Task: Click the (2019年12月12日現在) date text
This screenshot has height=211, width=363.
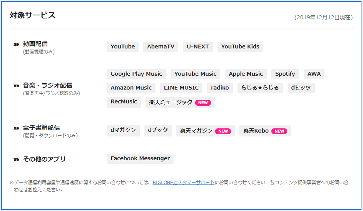Action: pyautogui.click(x=323, y=17)
